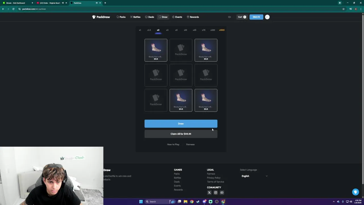This screenshot has width=364, height=205.
Task: Open File Explorer from taskbar
Action: (x=185, y=202)
